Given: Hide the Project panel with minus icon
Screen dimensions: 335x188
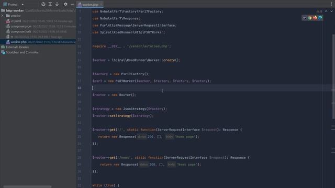Looking at the screenshot, I should pos(72,4).
